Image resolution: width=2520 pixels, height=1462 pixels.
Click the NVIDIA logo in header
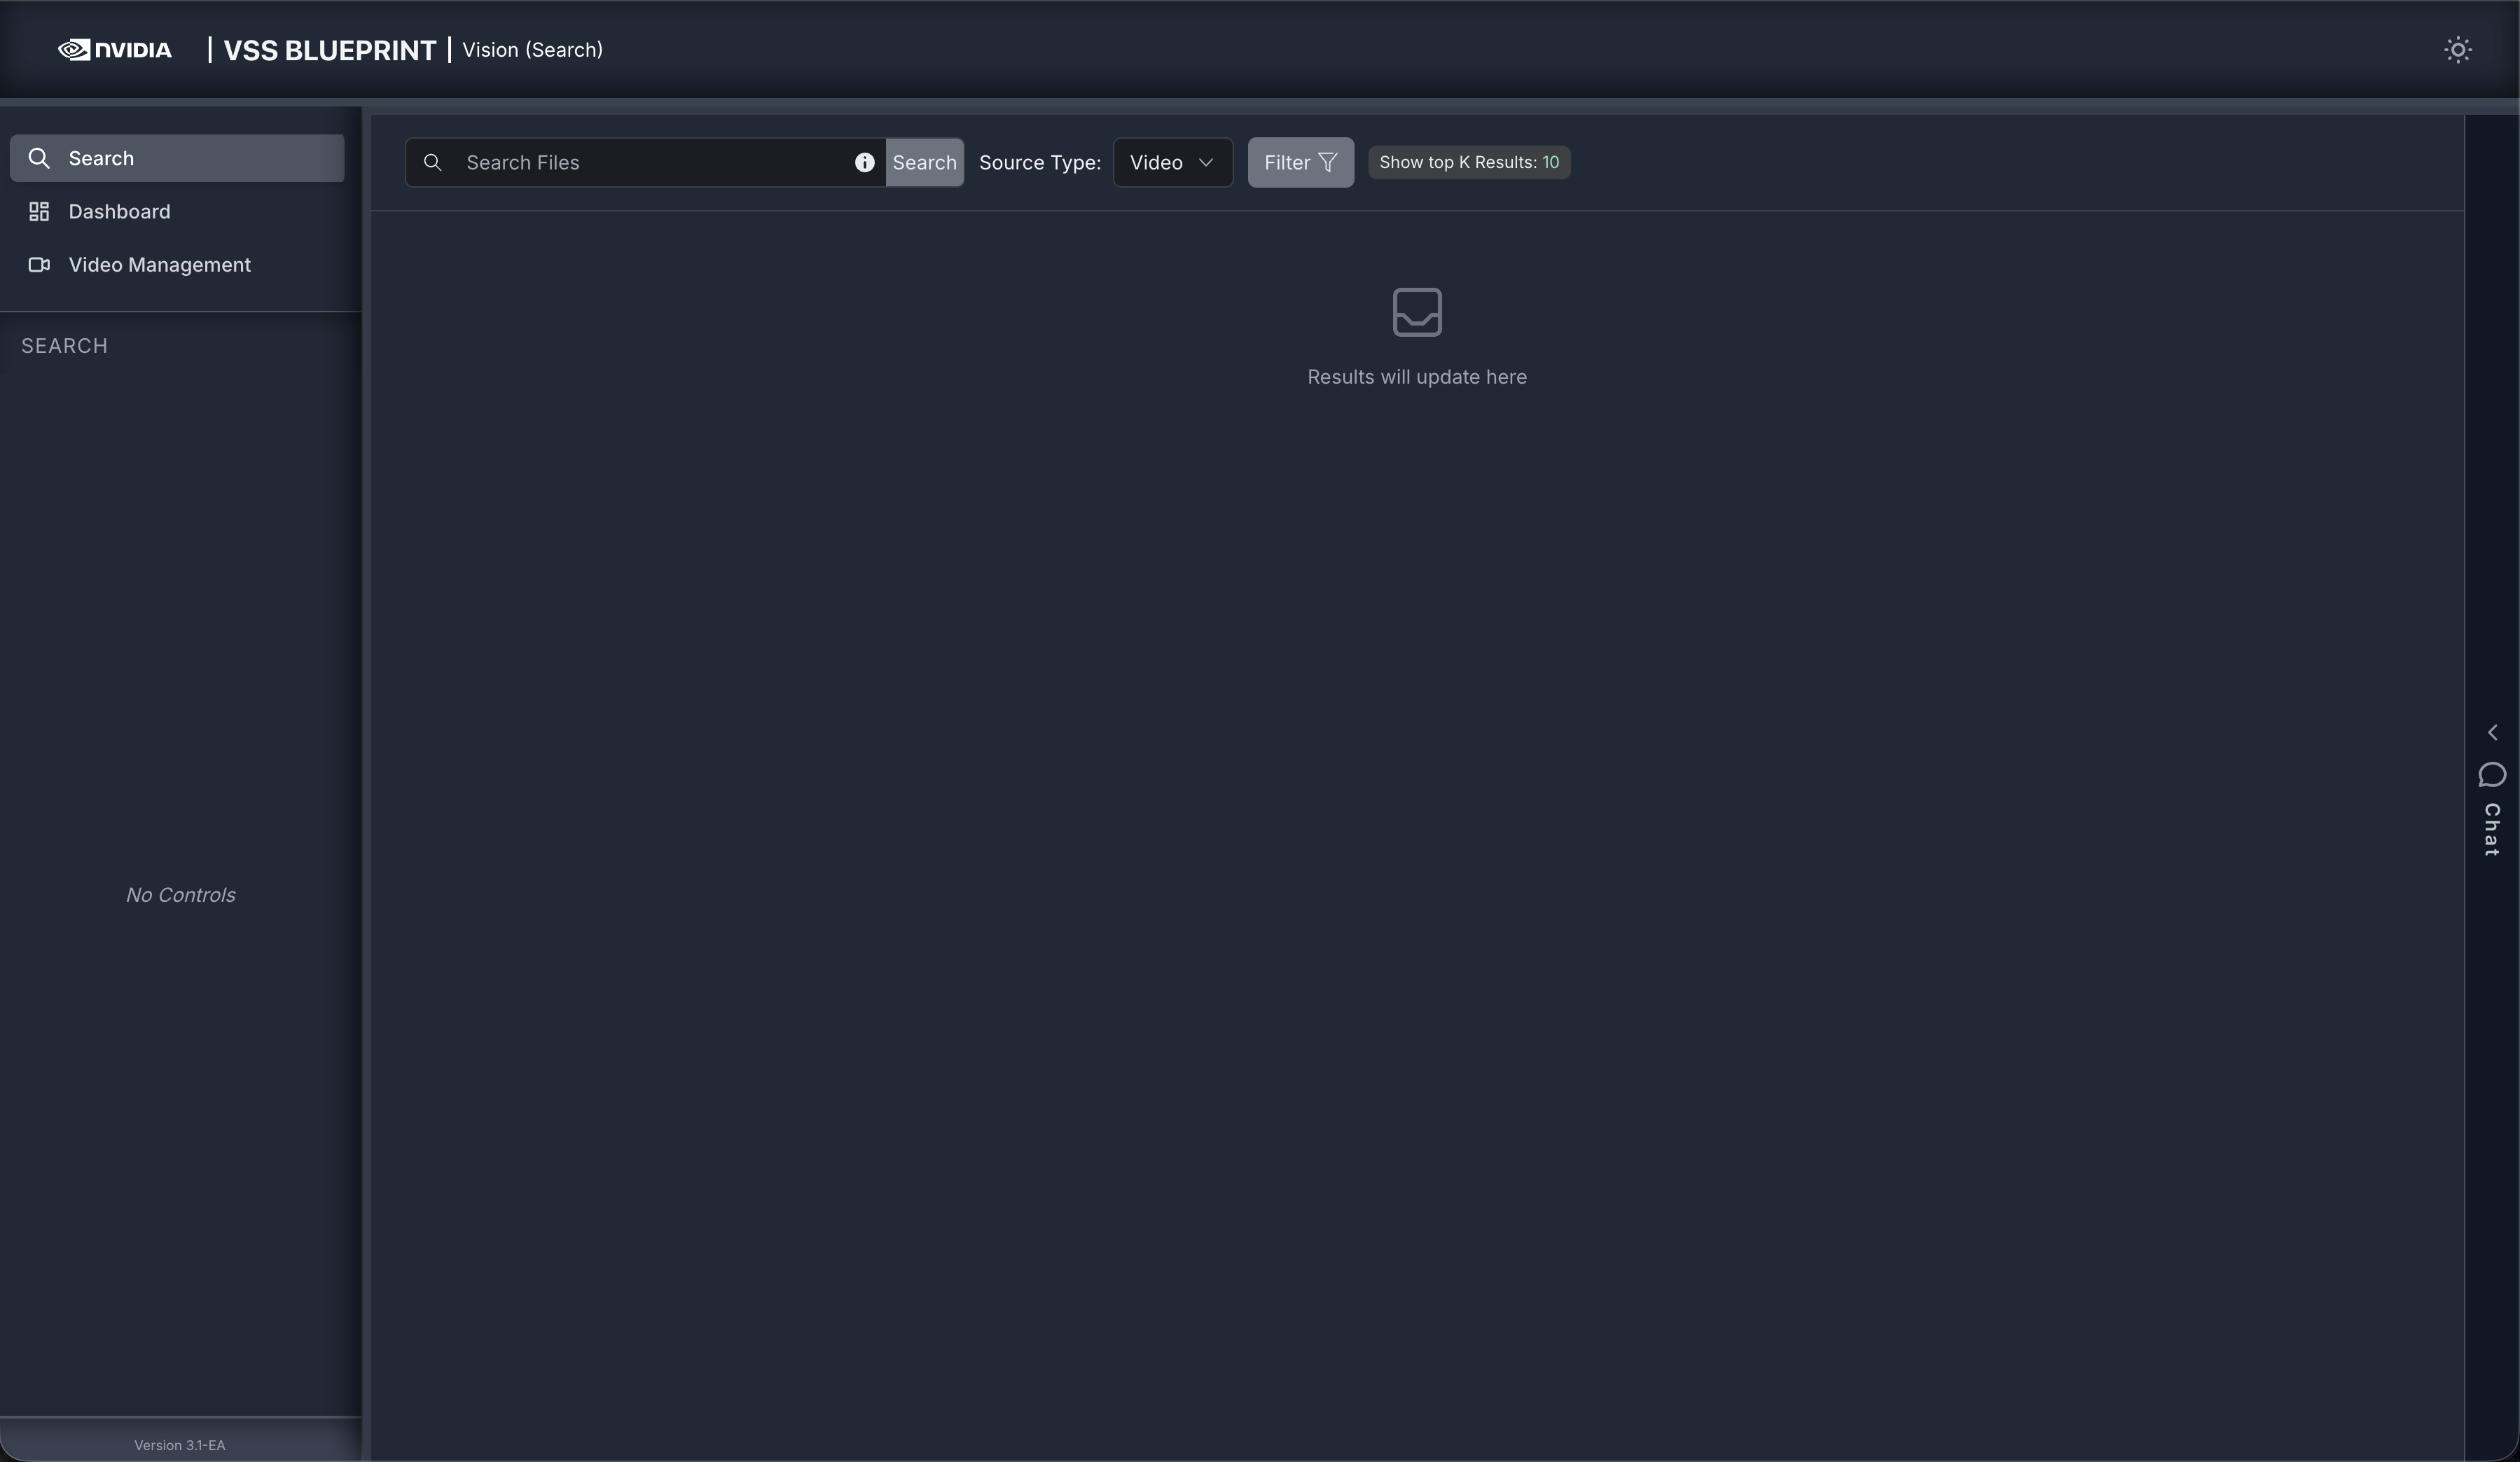pos(115,50)
